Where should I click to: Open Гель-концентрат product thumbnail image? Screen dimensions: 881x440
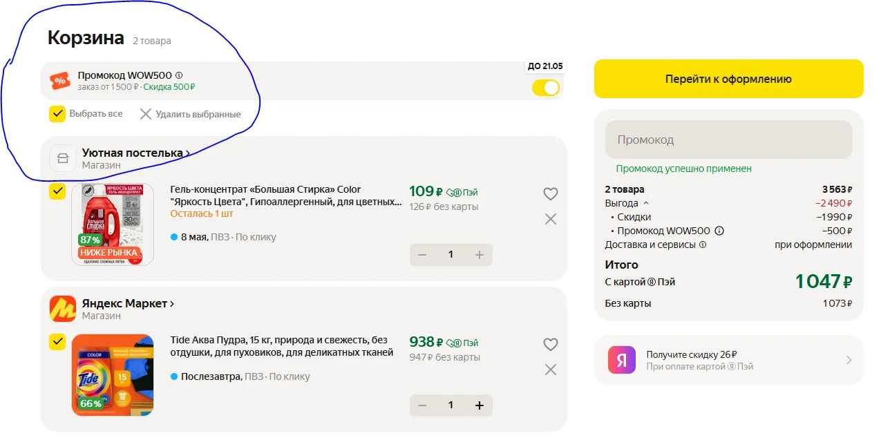click(x=113, y=224)
